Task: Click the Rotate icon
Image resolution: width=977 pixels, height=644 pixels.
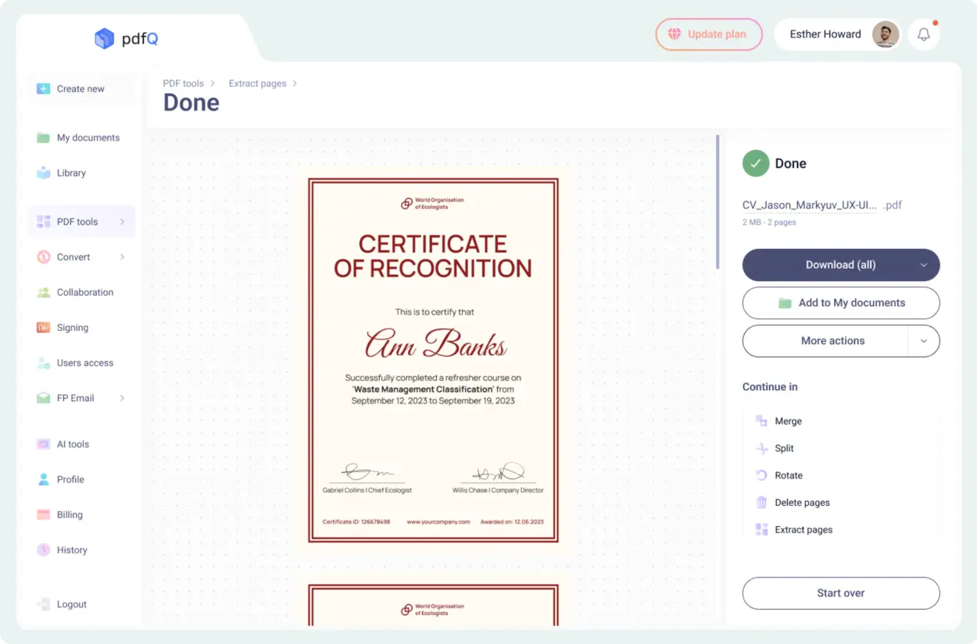Action: [761, 475]
